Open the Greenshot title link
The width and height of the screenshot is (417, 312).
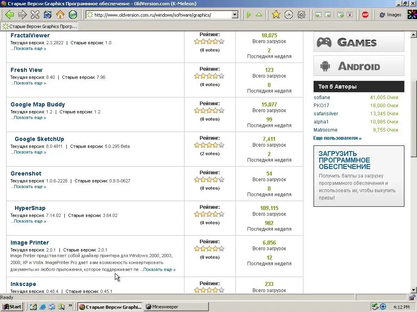click(26, 173)
